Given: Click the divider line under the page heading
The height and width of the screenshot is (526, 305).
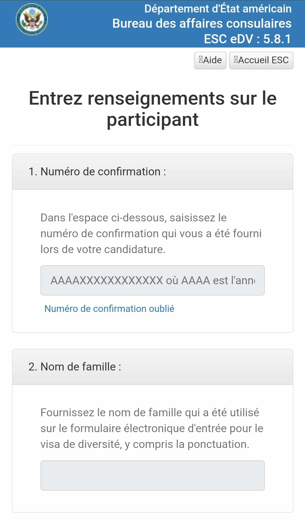Looking at the screenshot, I should click(152, 145).
